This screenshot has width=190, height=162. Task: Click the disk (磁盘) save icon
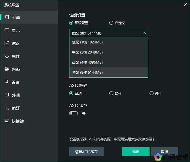(7, 43)
